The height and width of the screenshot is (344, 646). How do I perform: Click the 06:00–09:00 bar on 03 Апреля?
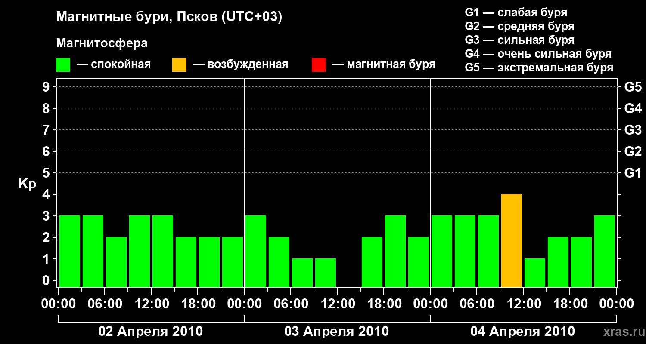click(302, 273)
